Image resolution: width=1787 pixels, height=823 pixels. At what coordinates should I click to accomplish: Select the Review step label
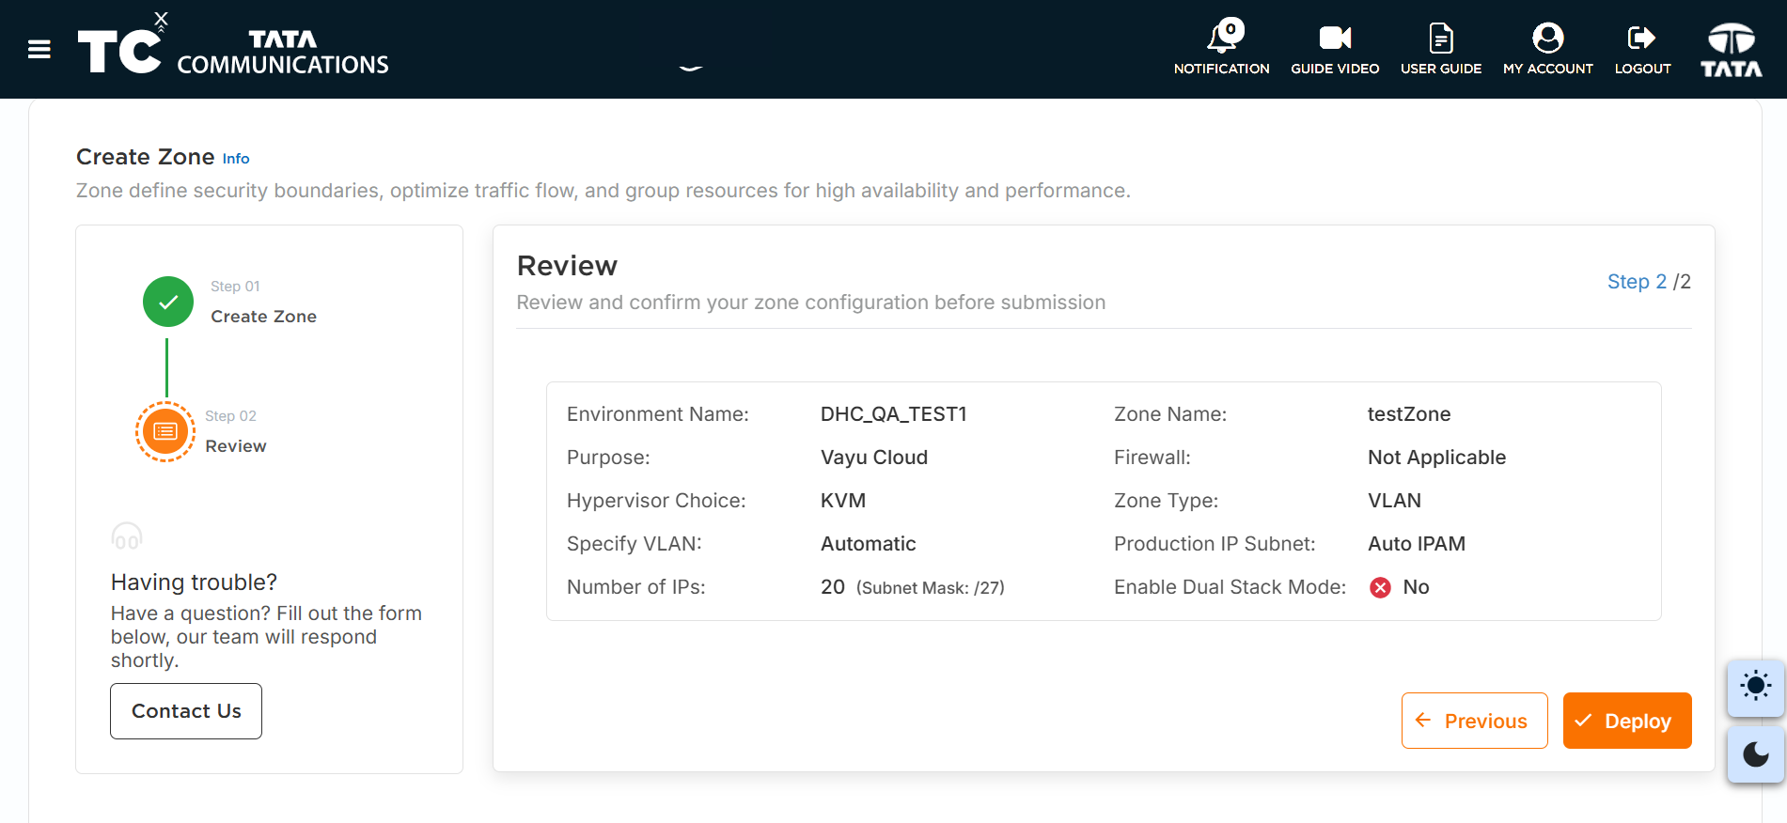click(236, 446)
